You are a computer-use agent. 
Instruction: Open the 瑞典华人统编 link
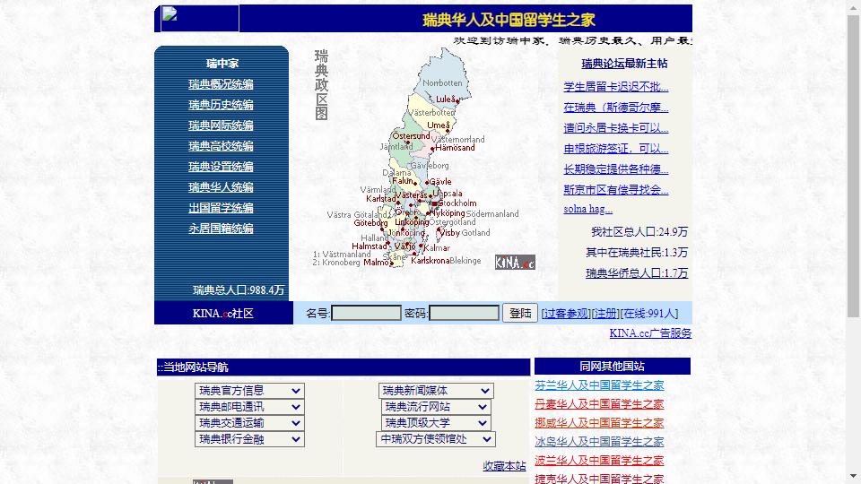tap(221, 187)
